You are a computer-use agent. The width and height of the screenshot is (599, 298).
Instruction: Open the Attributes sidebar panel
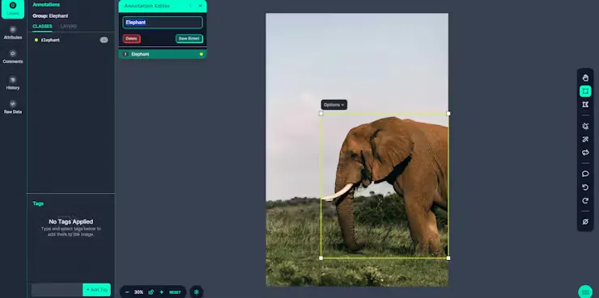(13, 33)
